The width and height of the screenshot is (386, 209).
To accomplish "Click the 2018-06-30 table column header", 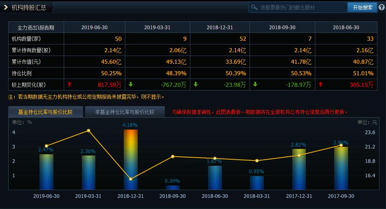I will [346, 27].
